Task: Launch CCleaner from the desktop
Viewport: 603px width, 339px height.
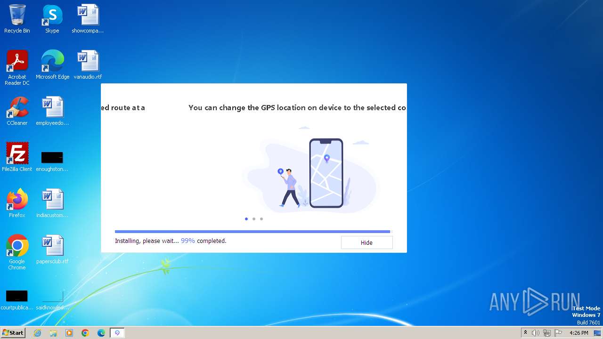Action: coord(17,111)
